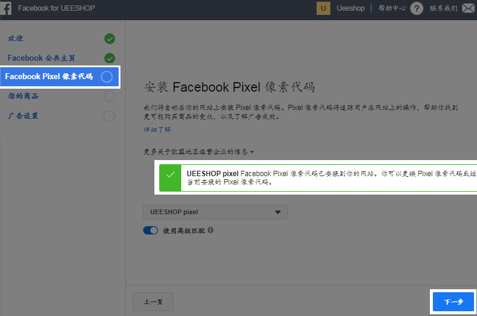The width and height of the screenshot is (477, 316).
Task: Expand 更多关于欧盟地区运营企业的信息
Action: click(199, 152)
